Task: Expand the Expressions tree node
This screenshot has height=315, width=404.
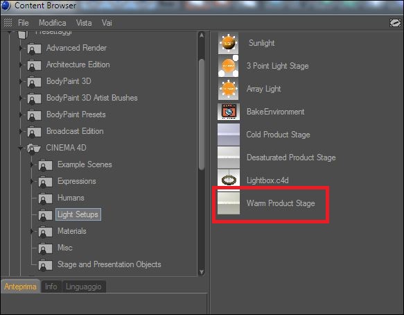Action: click(32, 181)
